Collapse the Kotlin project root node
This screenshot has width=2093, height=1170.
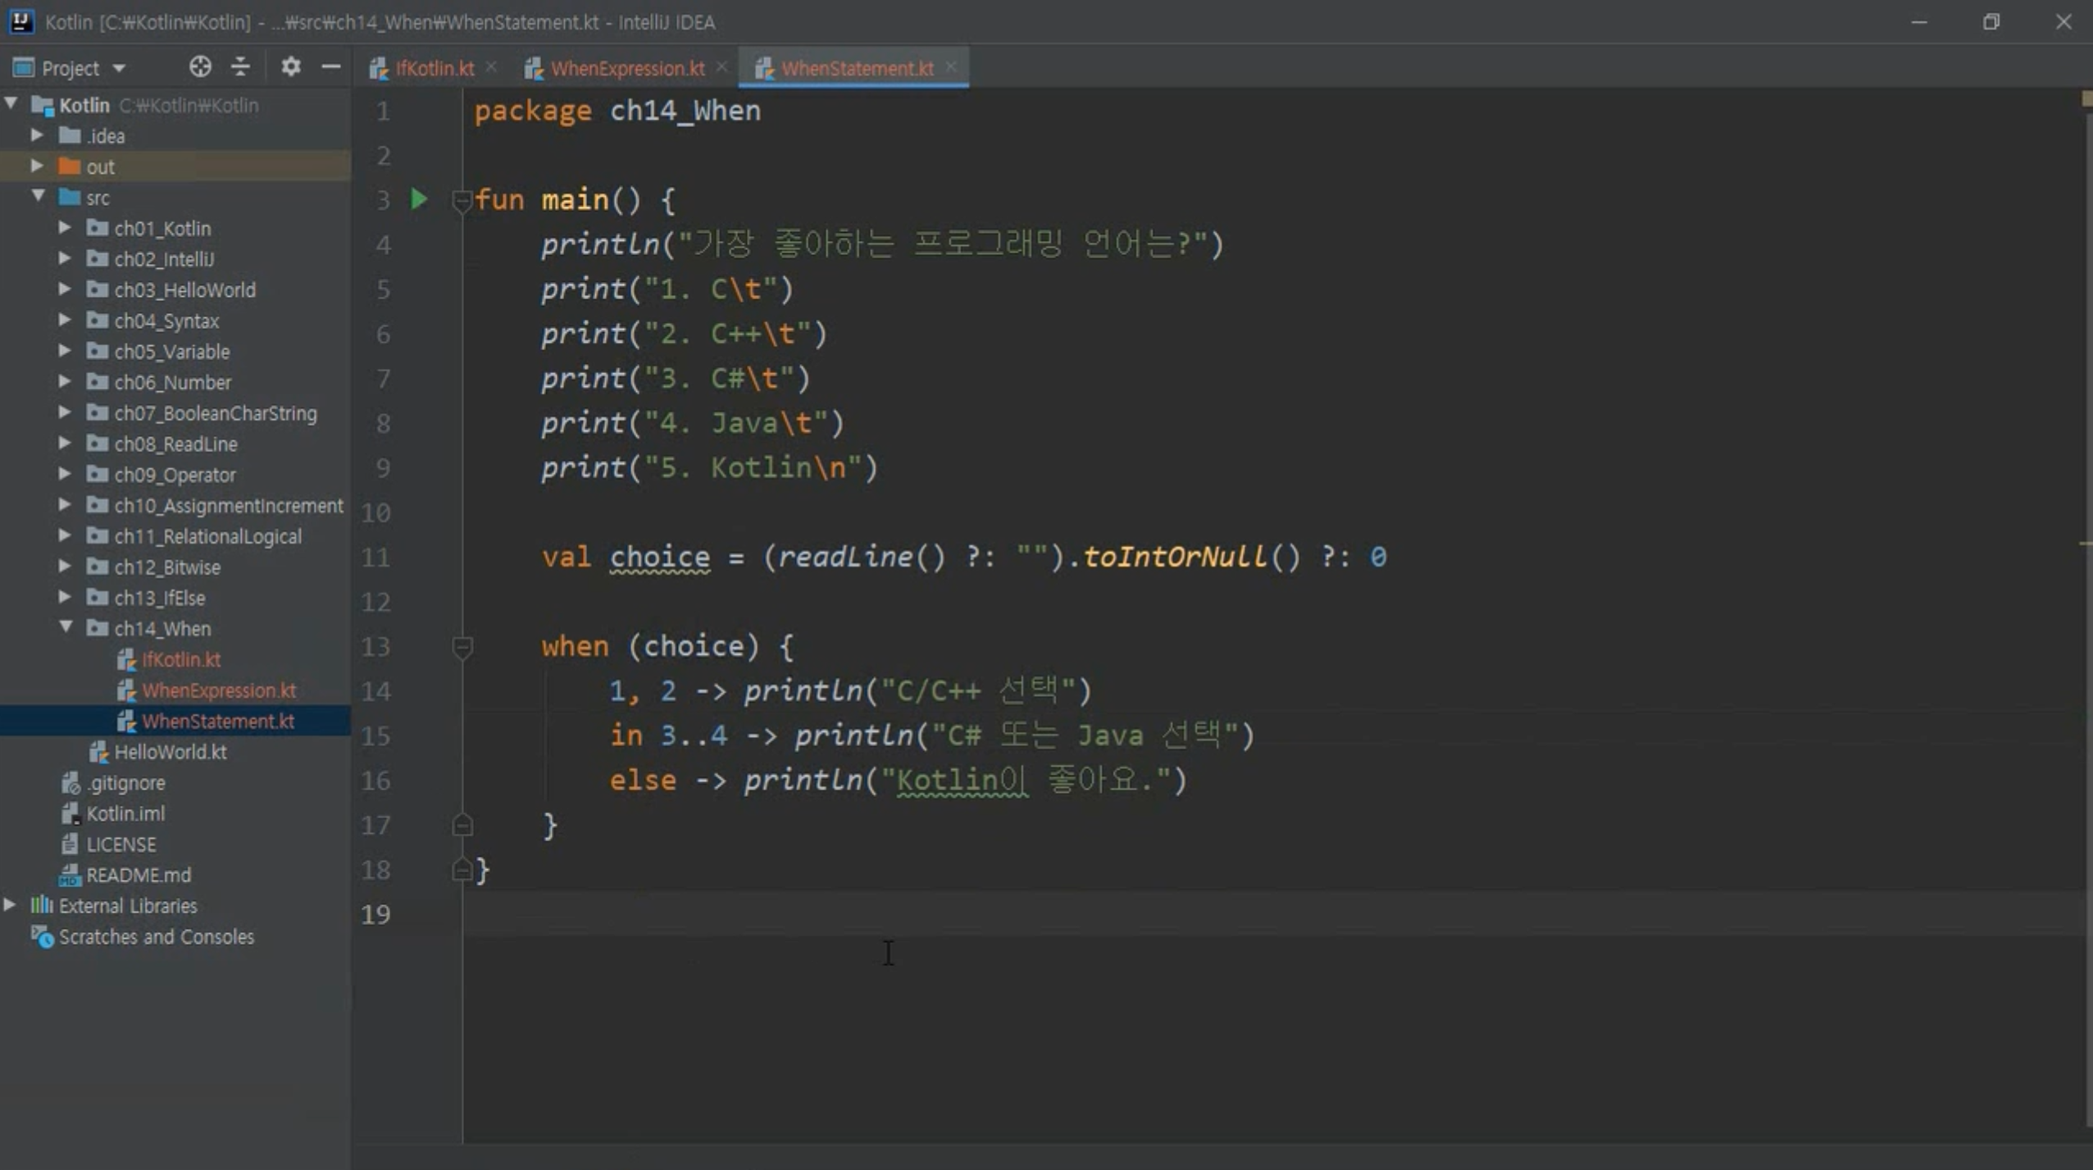click(x=11, y=104)
